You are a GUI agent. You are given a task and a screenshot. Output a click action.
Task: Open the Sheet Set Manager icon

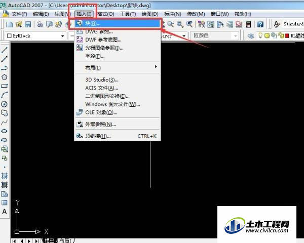coord(230,24)
